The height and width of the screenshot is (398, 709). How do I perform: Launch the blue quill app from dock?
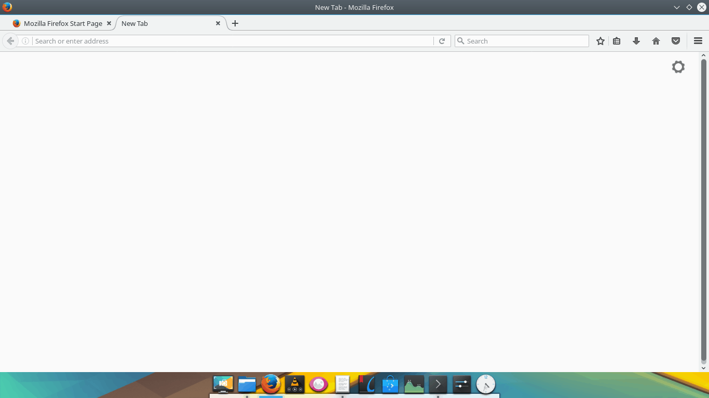tap(366, 385)
